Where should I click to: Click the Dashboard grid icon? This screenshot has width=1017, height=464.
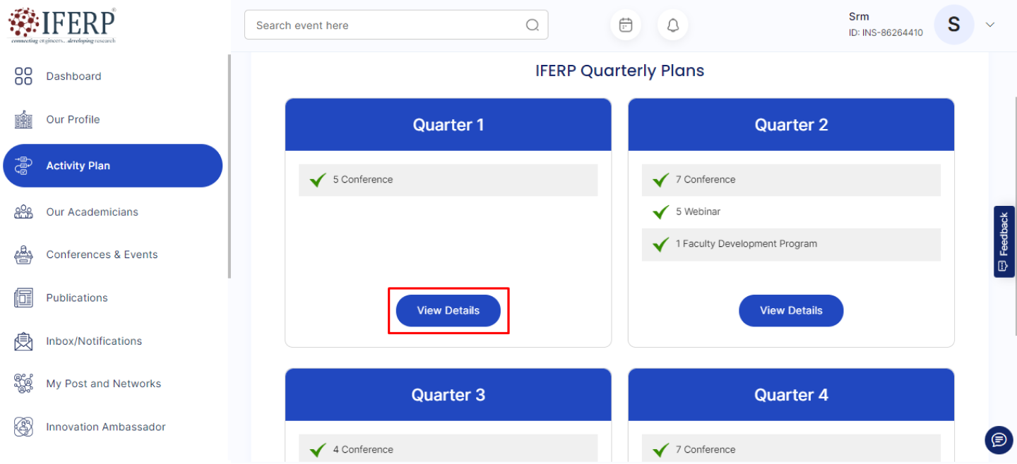coord(23,76)
